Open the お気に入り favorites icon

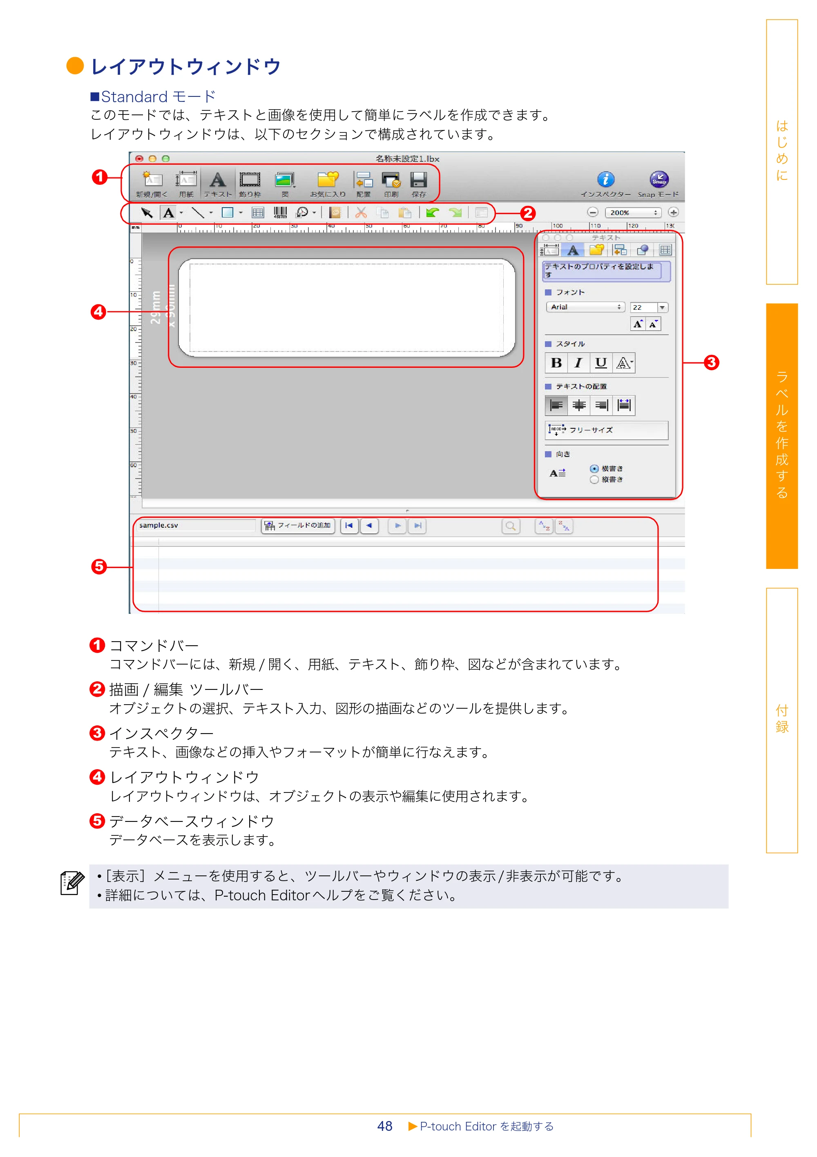pyautogui.click(x=328, y=184)
